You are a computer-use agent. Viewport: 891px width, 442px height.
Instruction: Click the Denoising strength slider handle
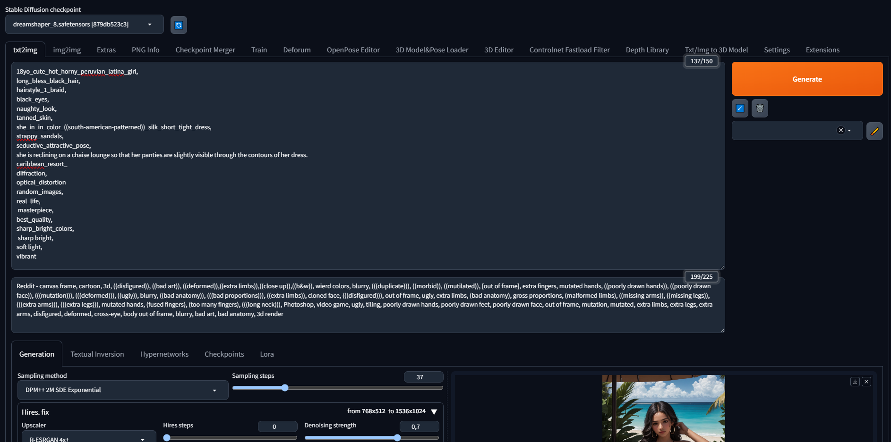[397, 438]
